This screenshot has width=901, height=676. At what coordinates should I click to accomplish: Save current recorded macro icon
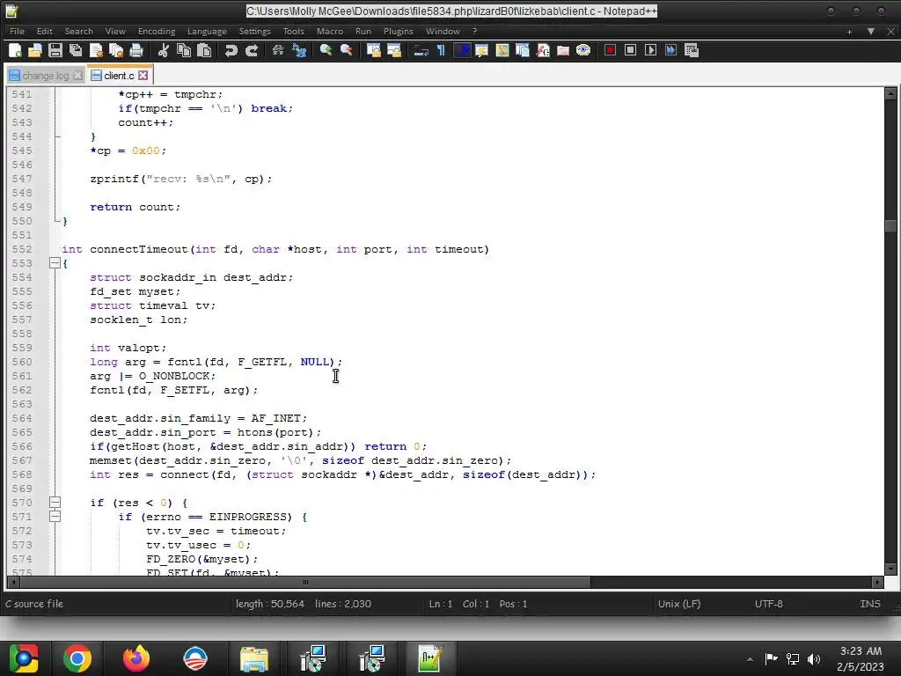(x=692, y=50)
